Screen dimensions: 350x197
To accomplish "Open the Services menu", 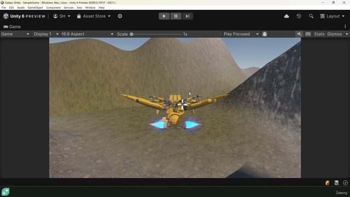I will pos(68,8).
